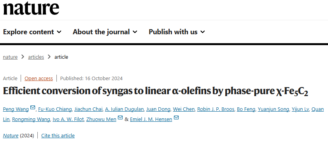This screenshot has width=328, height=142.
Task: Click the Open access link
Action: tap(39, 79)
